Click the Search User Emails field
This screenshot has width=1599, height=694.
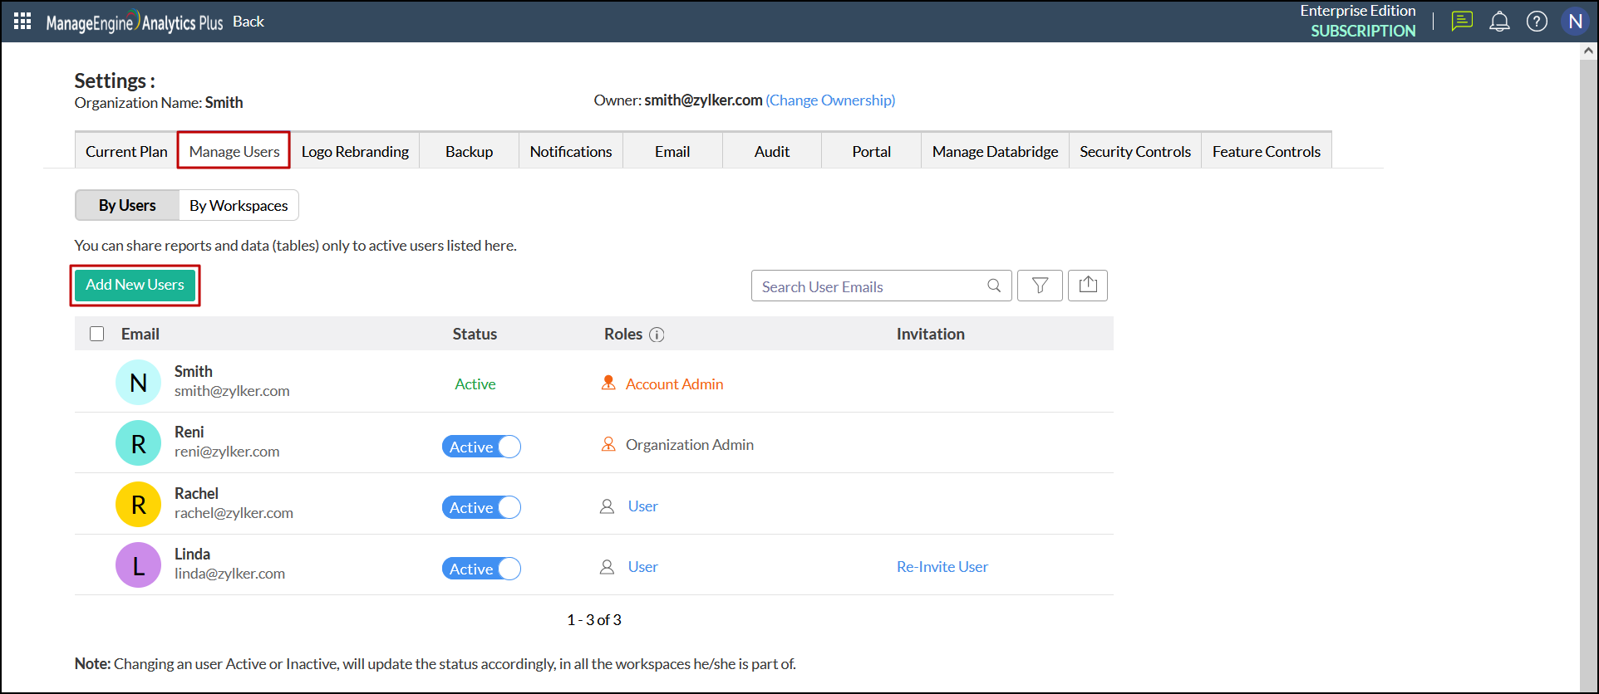point(868,286)
